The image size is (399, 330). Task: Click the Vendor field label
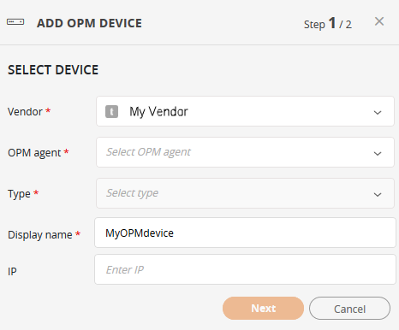point(25,111)
